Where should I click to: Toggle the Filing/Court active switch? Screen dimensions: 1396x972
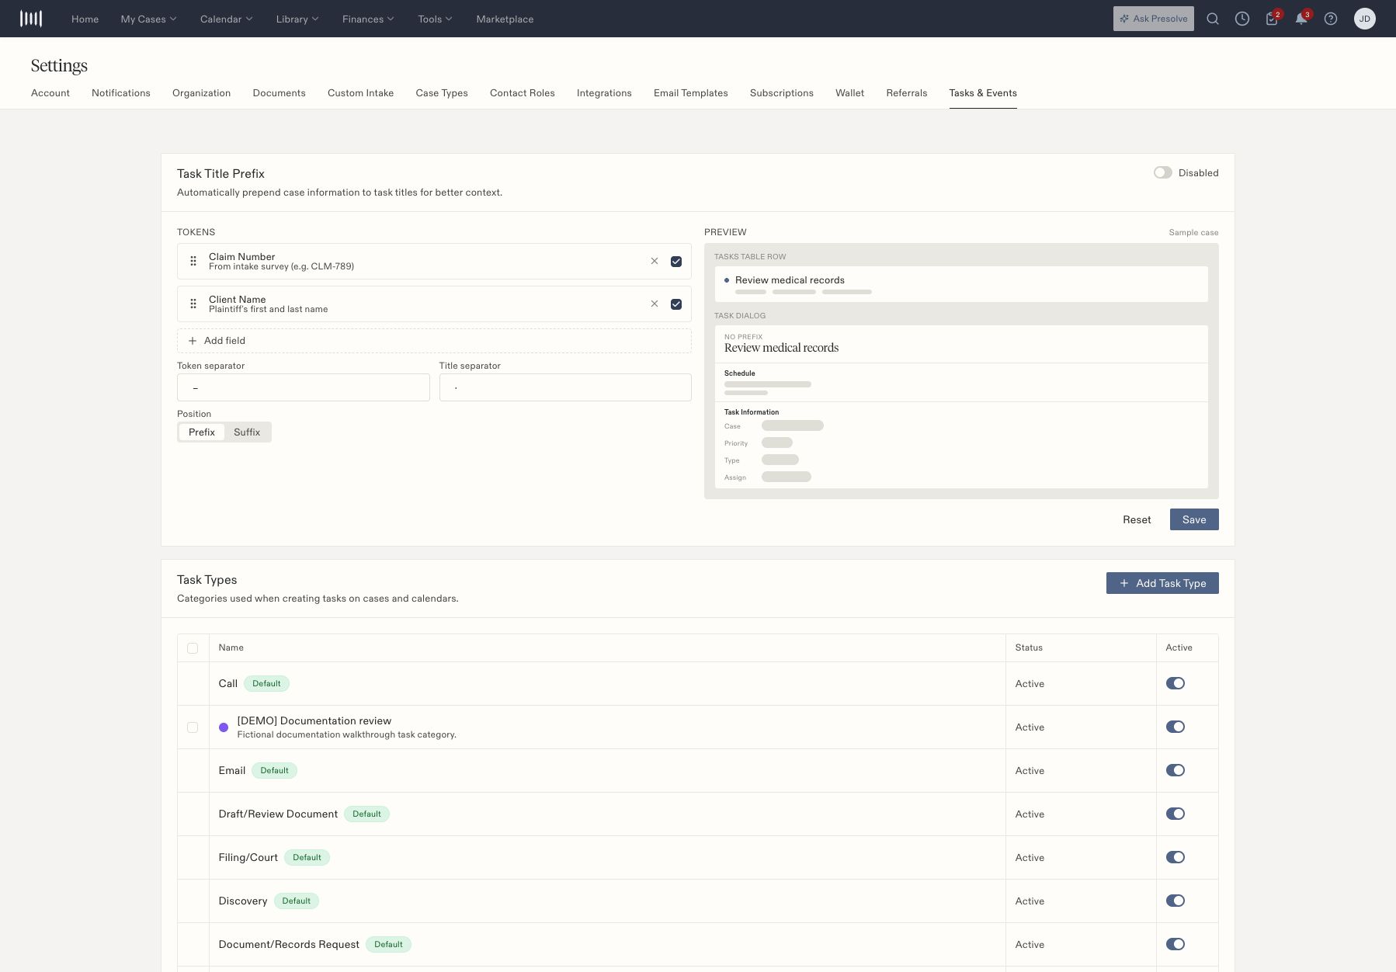click(x=1175, y=858)
